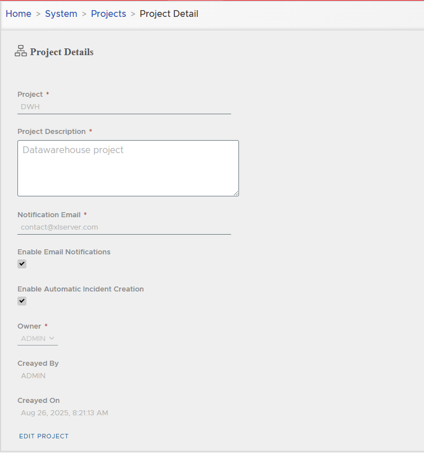Toggle the Enable Email Notifications checkbox
The height and width of the screenshot is (453, 424).
(x=22, y=264)
